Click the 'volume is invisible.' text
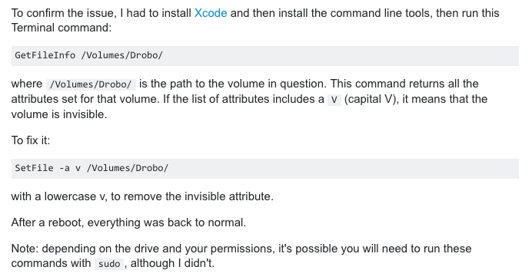The width and height of the screenshot is (532, 280). tap(59, 114)
